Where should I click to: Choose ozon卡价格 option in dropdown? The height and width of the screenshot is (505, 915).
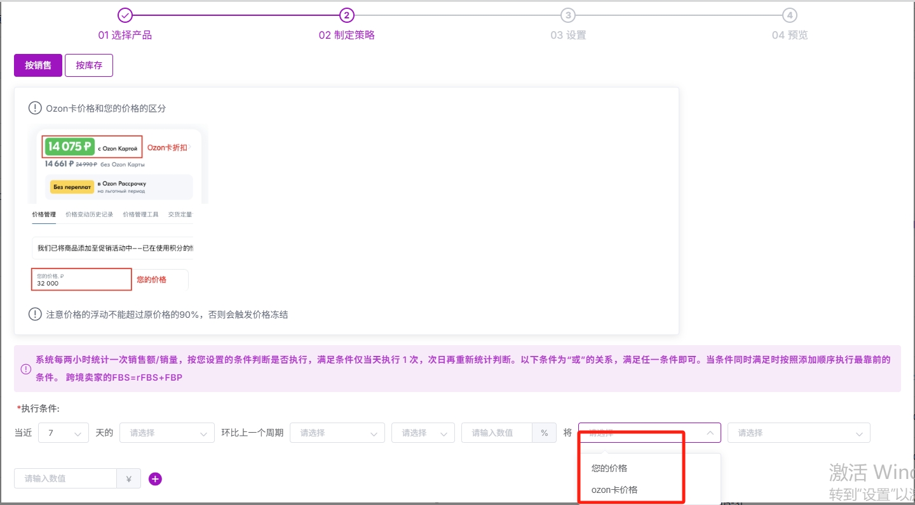click(614, 490)
